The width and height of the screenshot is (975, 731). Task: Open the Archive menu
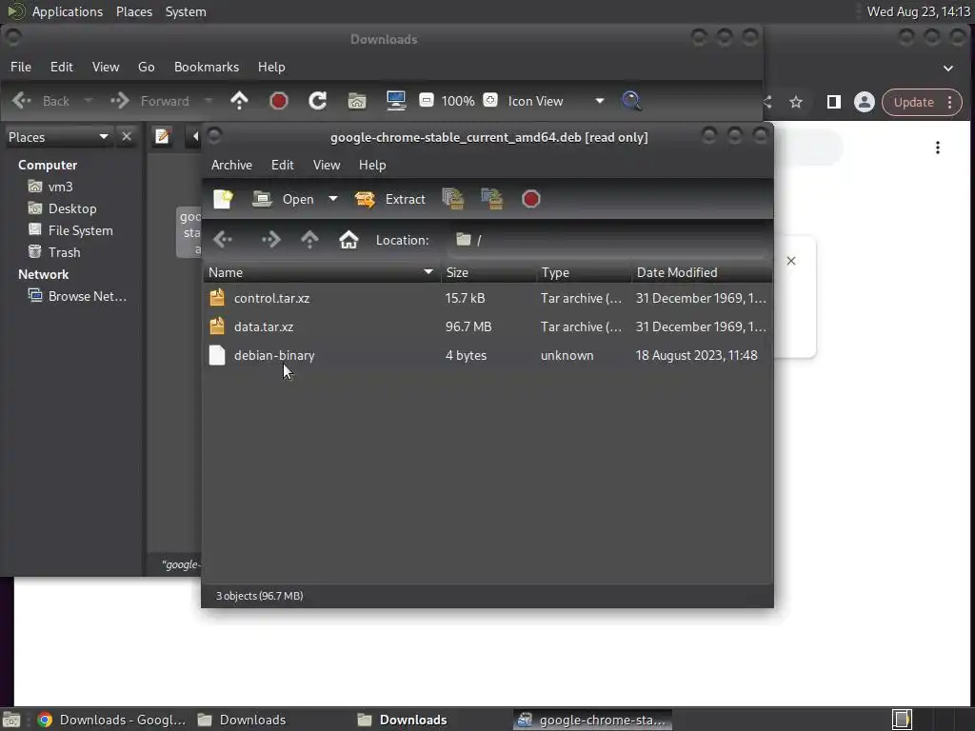(231, 165)
